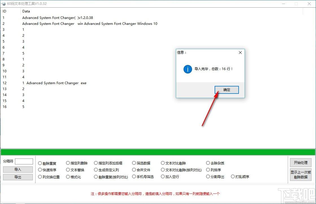Click the green progress bar

[158, 152]
